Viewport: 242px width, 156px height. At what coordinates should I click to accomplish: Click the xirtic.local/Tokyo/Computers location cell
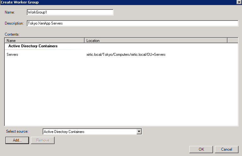(x=126, y=55)
